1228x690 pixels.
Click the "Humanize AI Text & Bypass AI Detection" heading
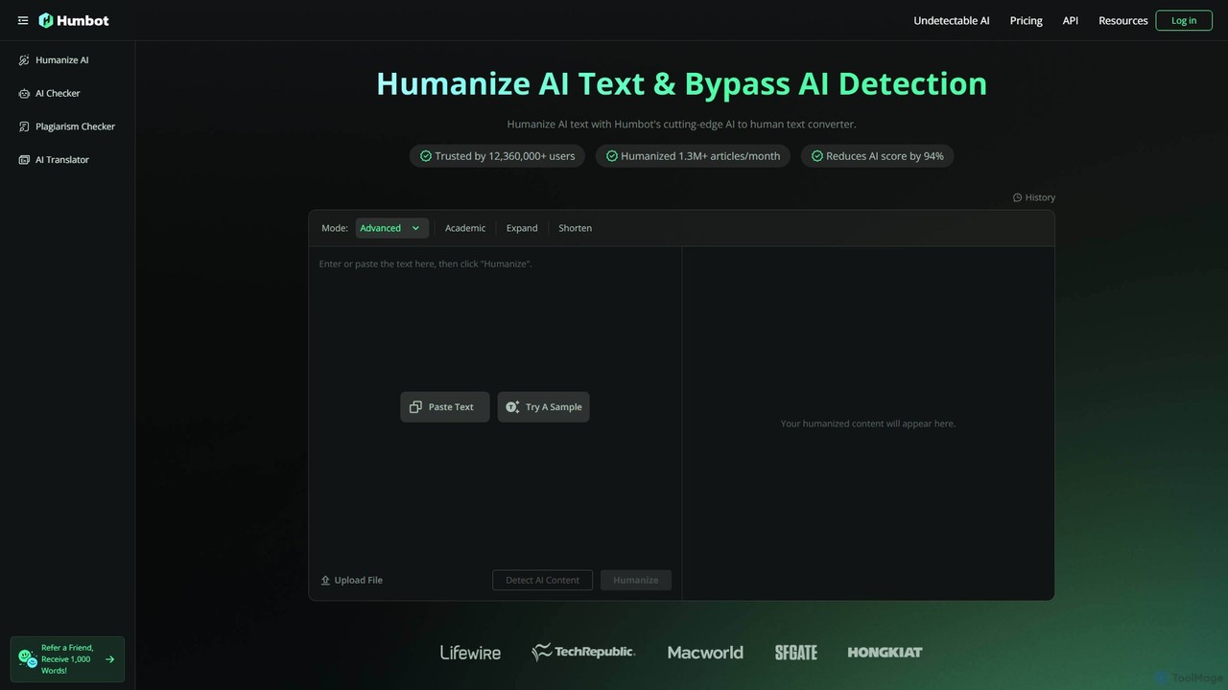(681, 83)
